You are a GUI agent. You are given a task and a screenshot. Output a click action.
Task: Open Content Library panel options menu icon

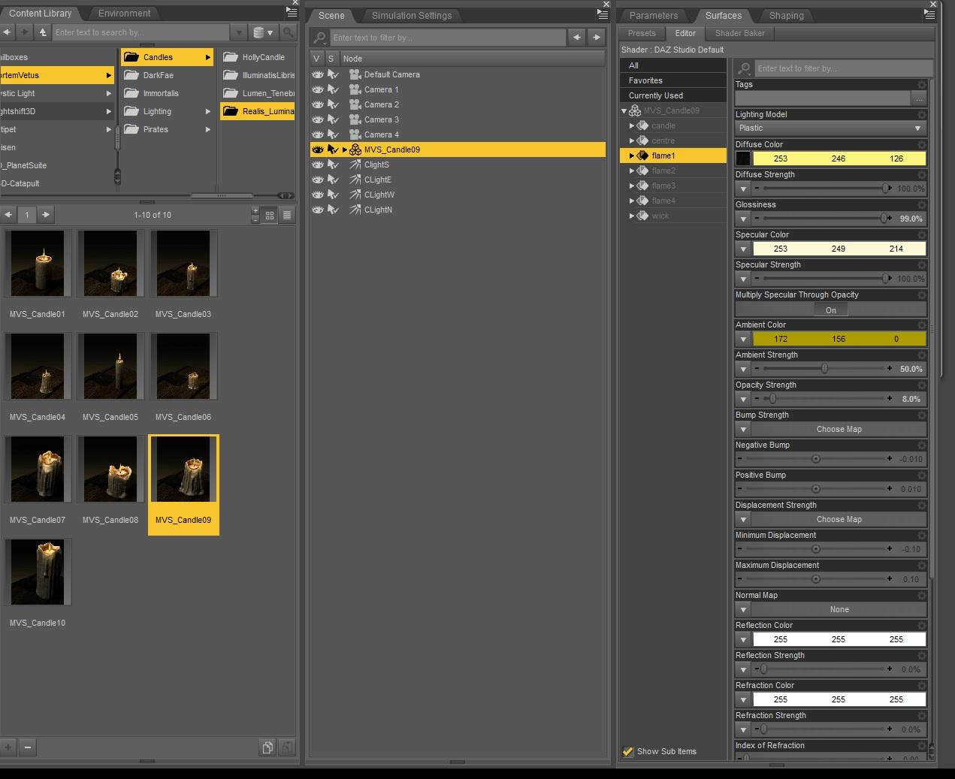tap(292, 13)
